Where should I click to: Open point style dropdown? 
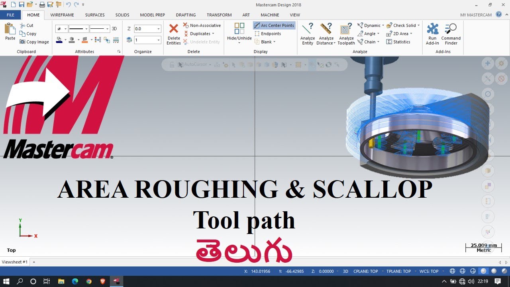click(65, 29)
